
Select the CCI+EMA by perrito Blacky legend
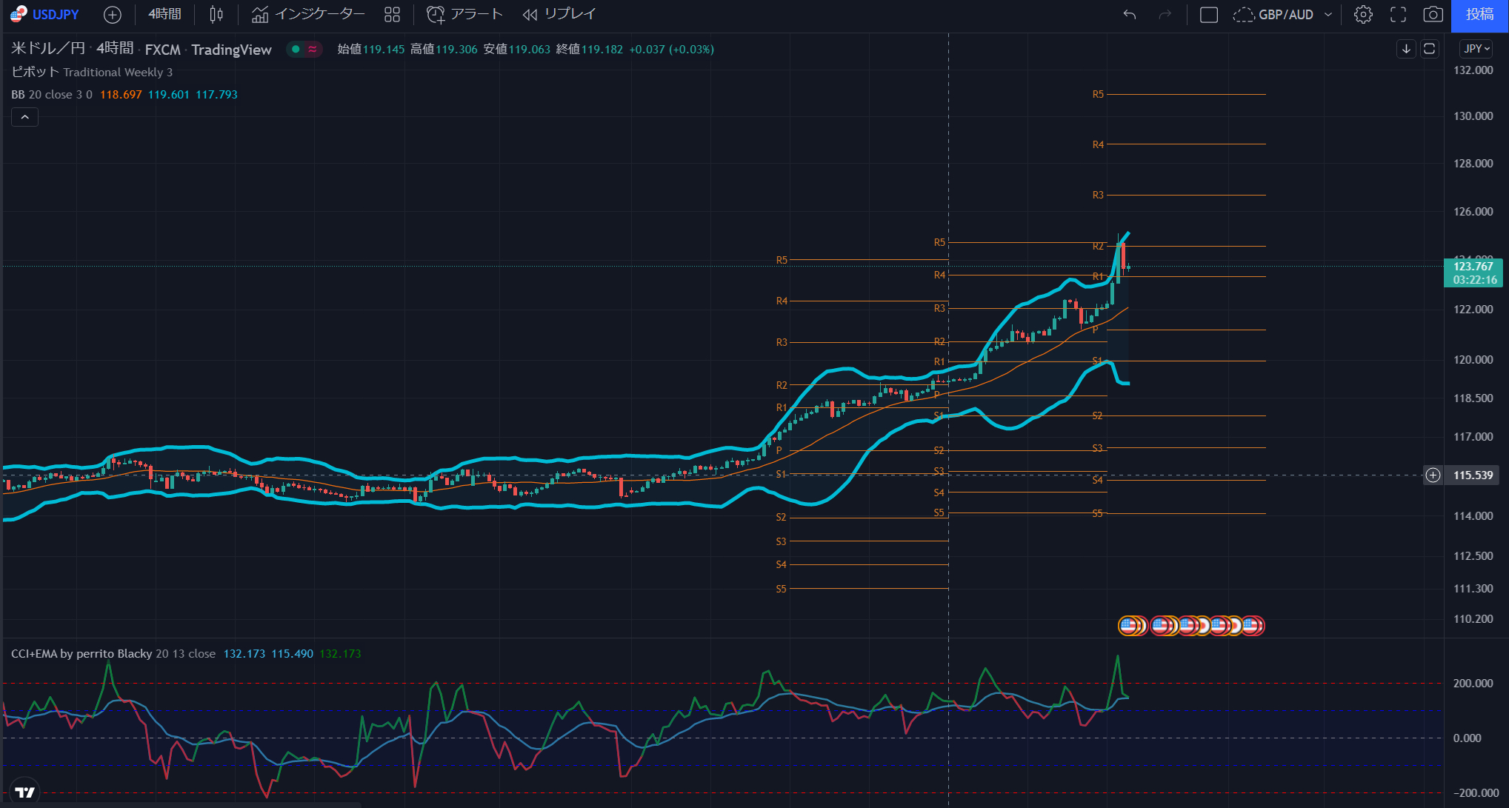click(x=113, y=653)
